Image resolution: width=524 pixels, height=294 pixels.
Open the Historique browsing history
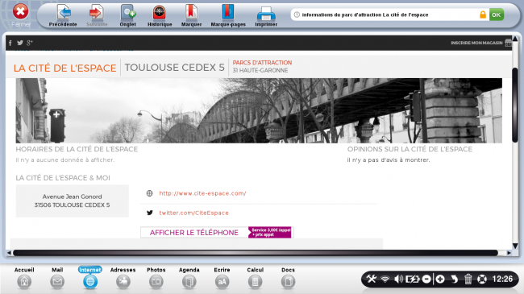point(160,15)
